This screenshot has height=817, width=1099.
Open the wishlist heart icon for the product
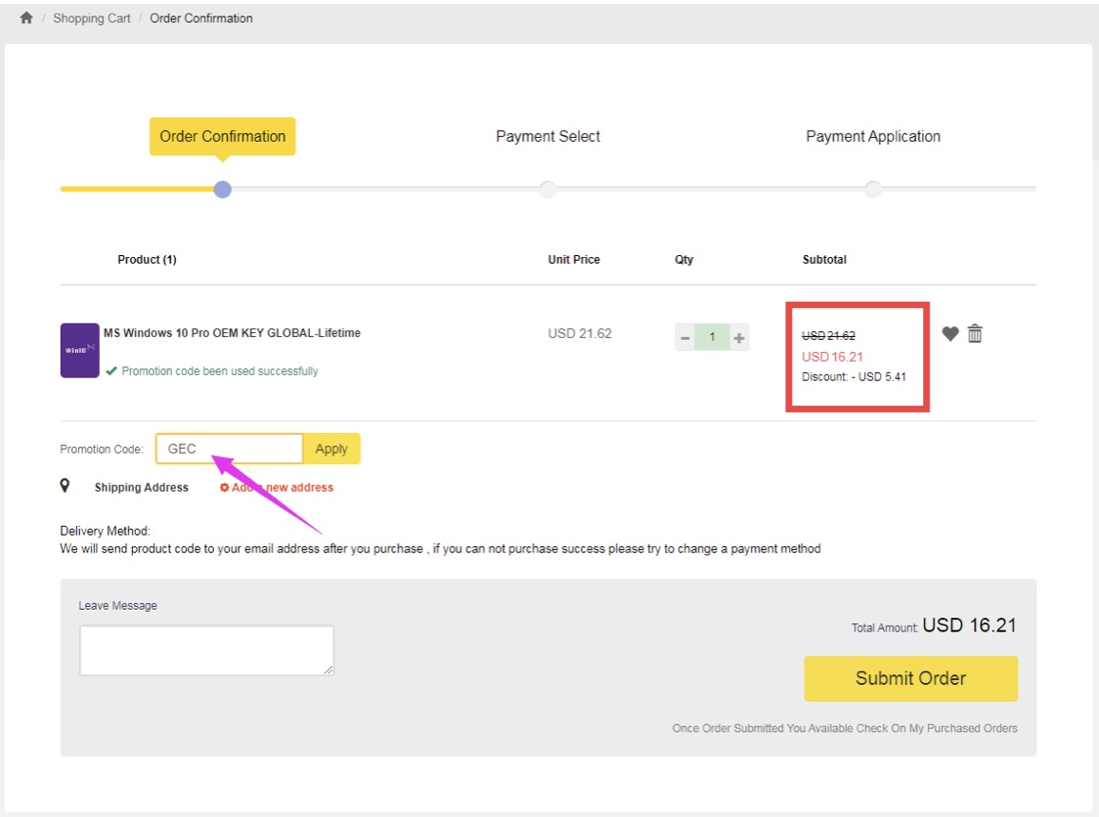coord(949,333)
